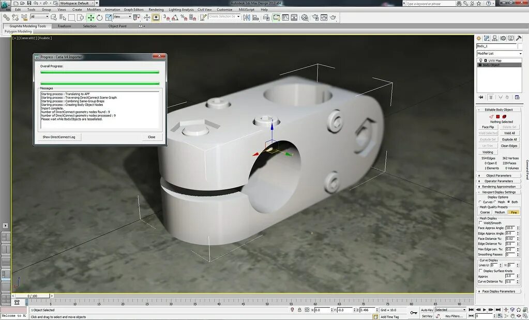Select the red Face sub-object level icon
This screenshot has width=529, height=320.
coord(498,117)
